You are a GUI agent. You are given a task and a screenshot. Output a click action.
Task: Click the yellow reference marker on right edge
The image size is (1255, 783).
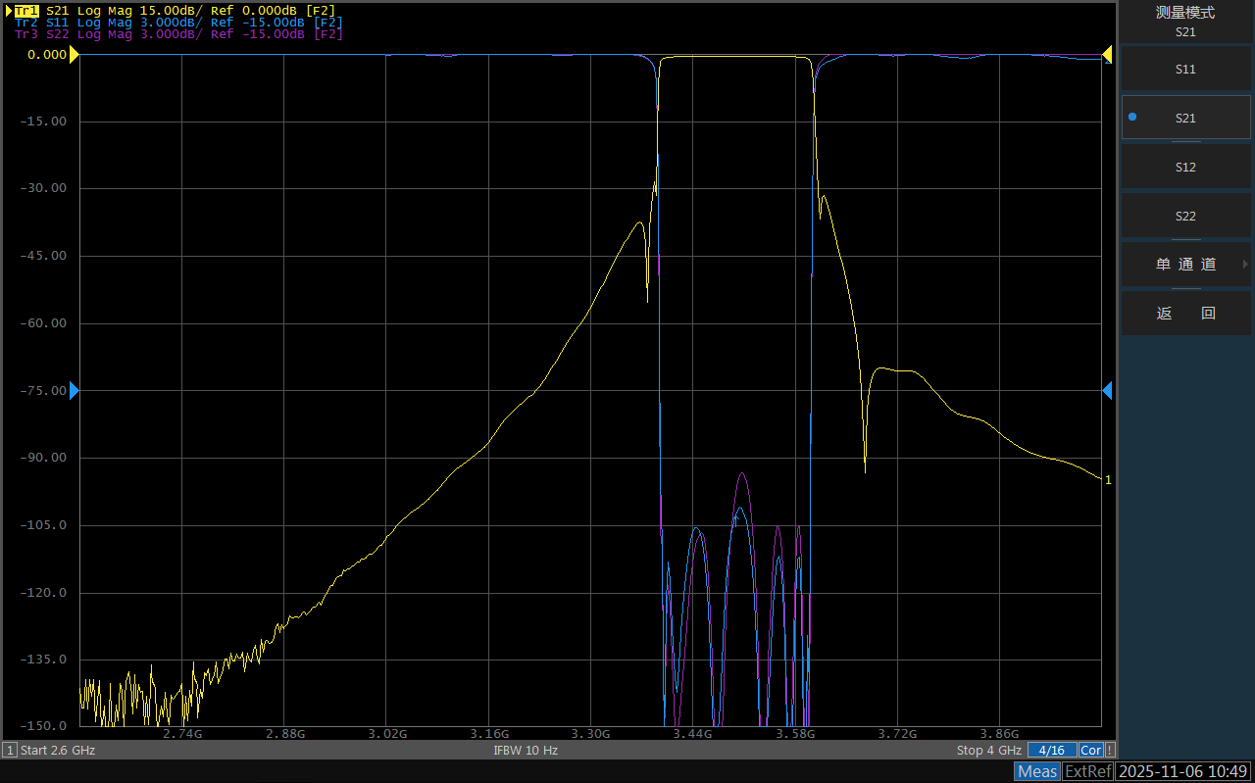click(x=1107, y=53)
